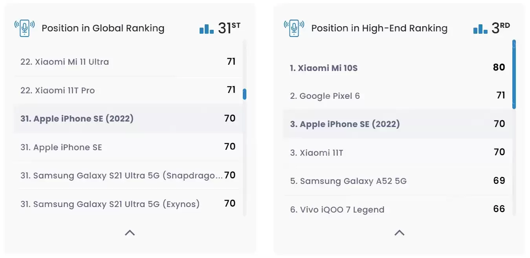
Task: Open the Vivo iQOO 7 Legend entry
Action: coord(337,210)
